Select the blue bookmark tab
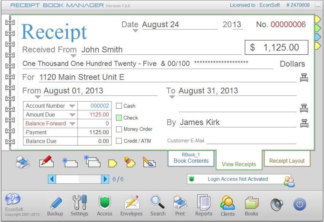The width and height of the screenshot is (324, 222). pos(318,37)
